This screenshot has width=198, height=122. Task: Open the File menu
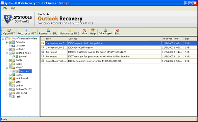tap(5, 8)
